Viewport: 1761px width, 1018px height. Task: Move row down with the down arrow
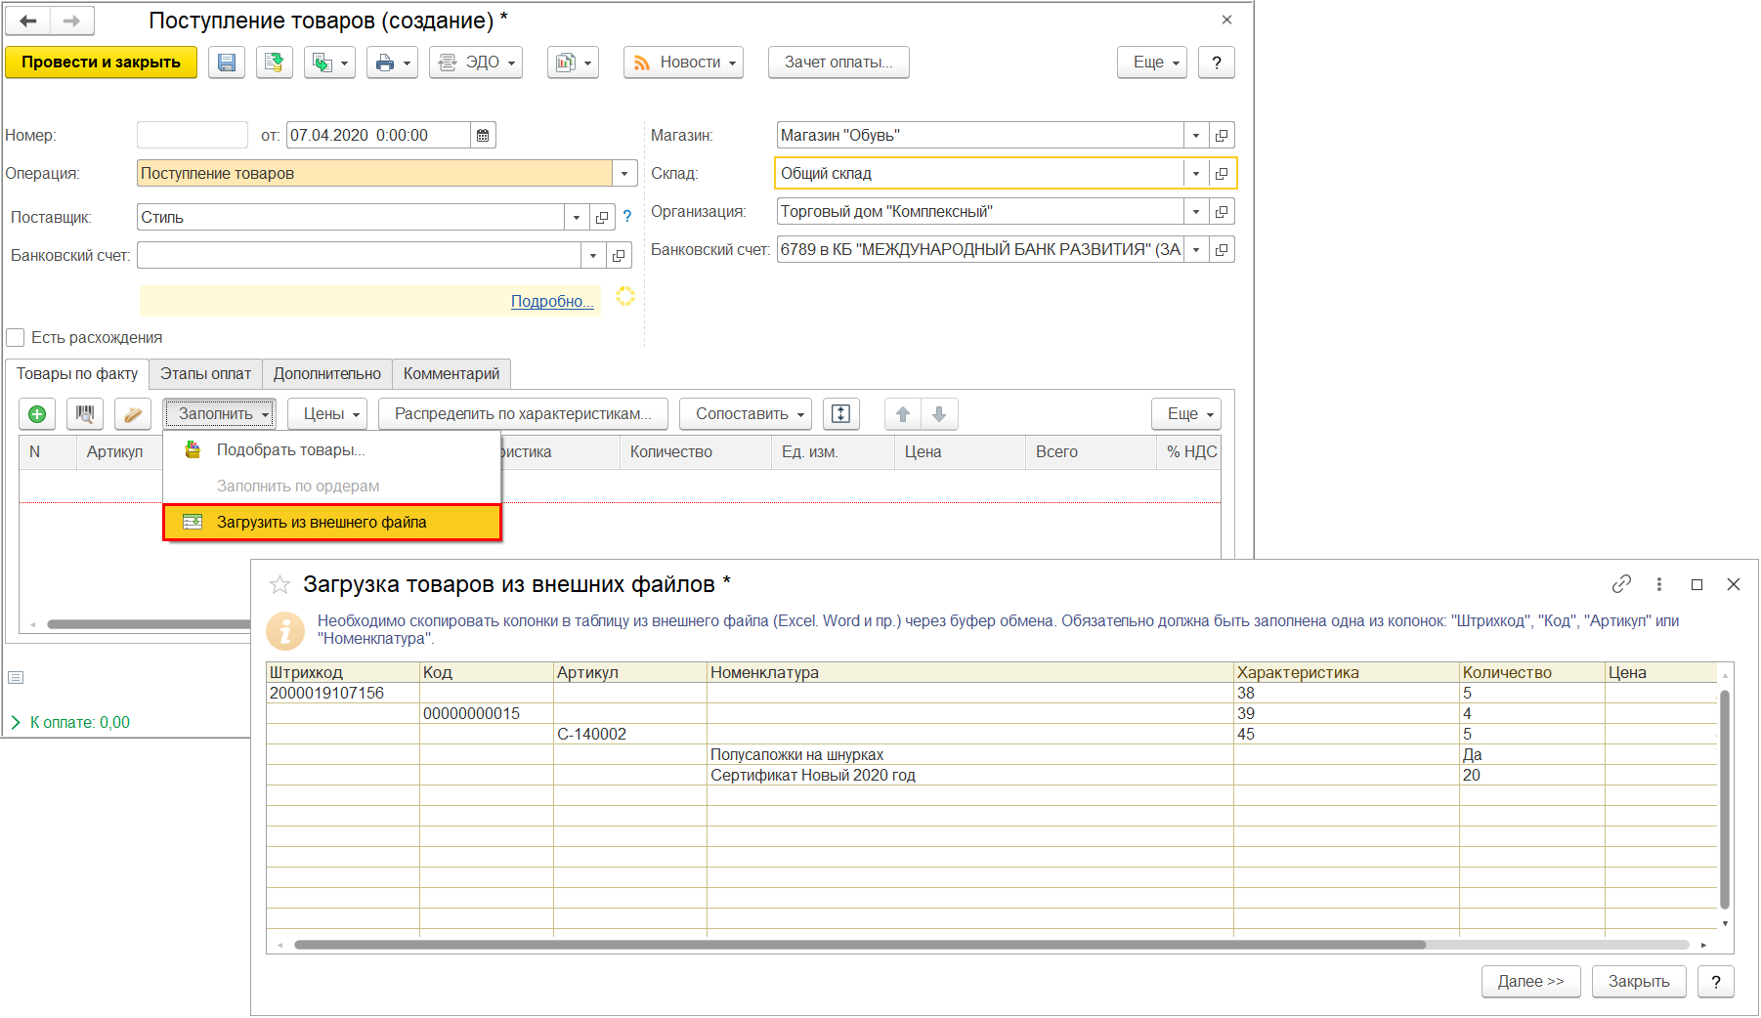939,414
